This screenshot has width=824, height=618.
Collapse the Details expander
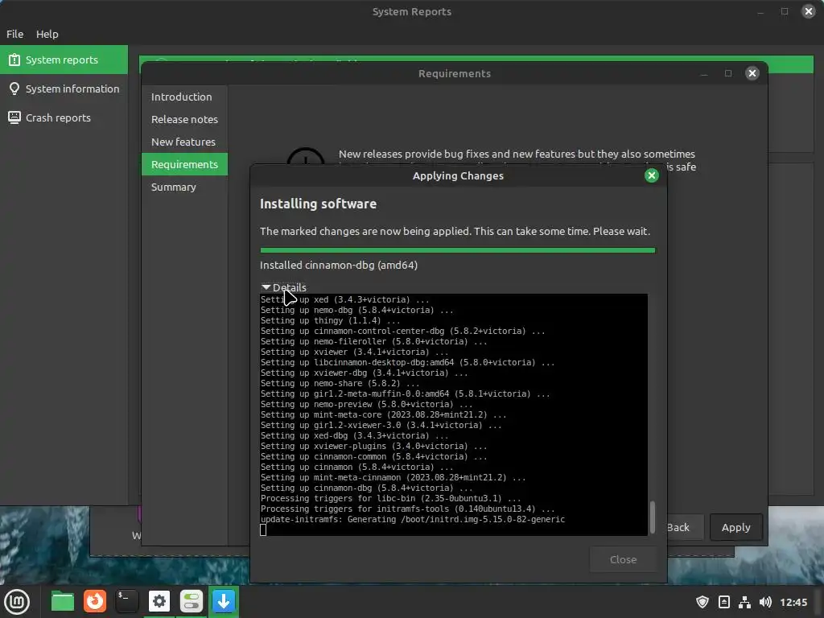(284, 287)
